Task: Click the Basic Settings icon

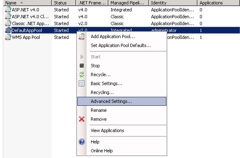Action: coord(82,83)
